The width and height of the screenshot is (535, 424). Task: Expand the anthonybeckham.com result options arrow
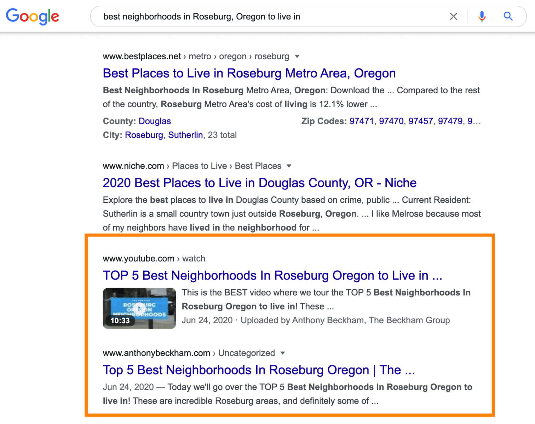[282, 353]
